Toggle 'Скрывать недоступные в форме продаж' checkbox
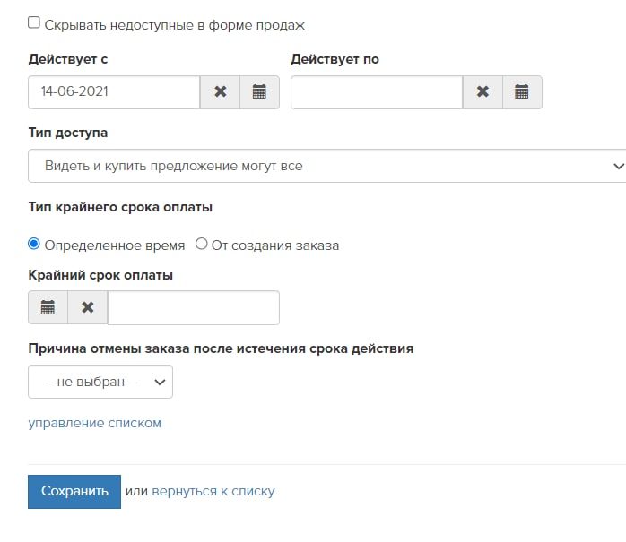The height and width of the screenshot is (542, 626). click(x=34, y=22)
